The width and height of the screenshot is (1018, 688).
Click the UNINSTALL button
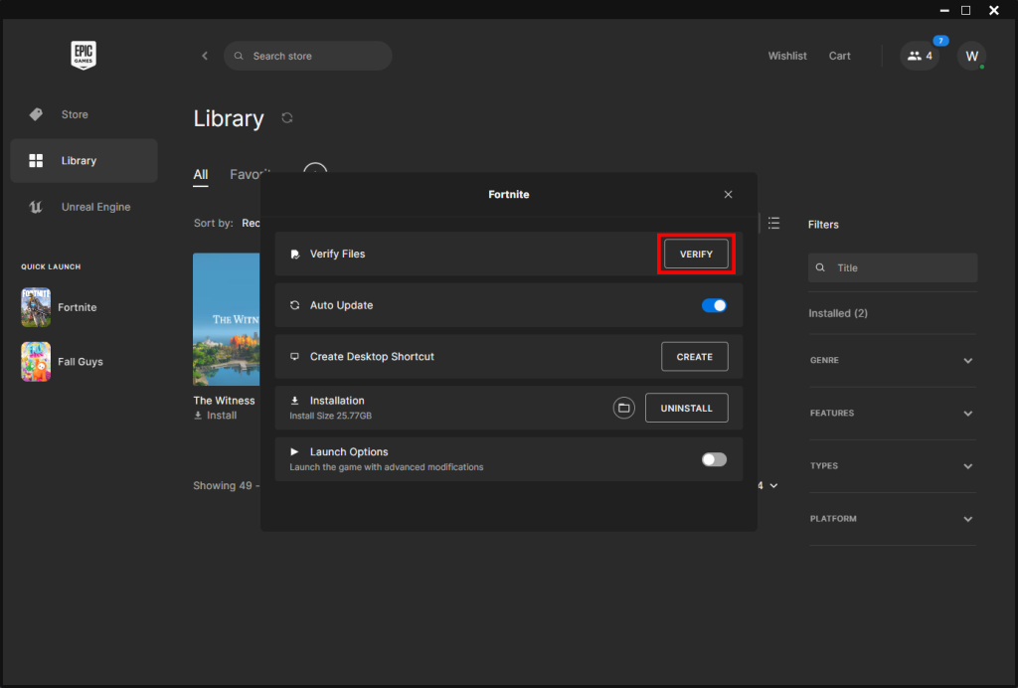coord(686,408)
